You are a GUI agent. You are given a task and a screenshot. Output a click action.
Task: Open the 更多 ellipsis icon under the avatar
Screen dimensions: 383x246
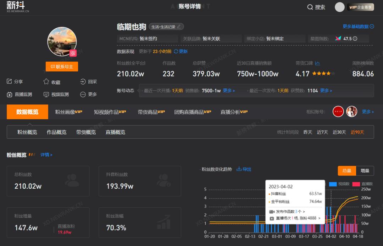coord(83,95)
